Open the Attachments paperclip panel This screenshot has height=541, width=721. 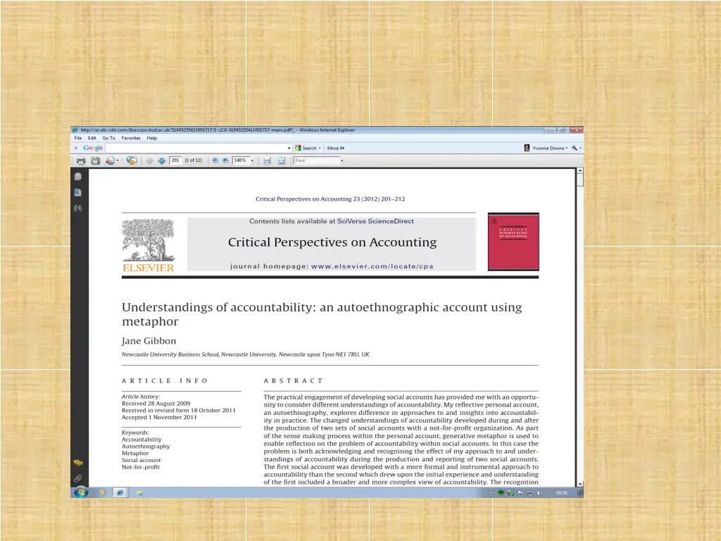(78, 478)
